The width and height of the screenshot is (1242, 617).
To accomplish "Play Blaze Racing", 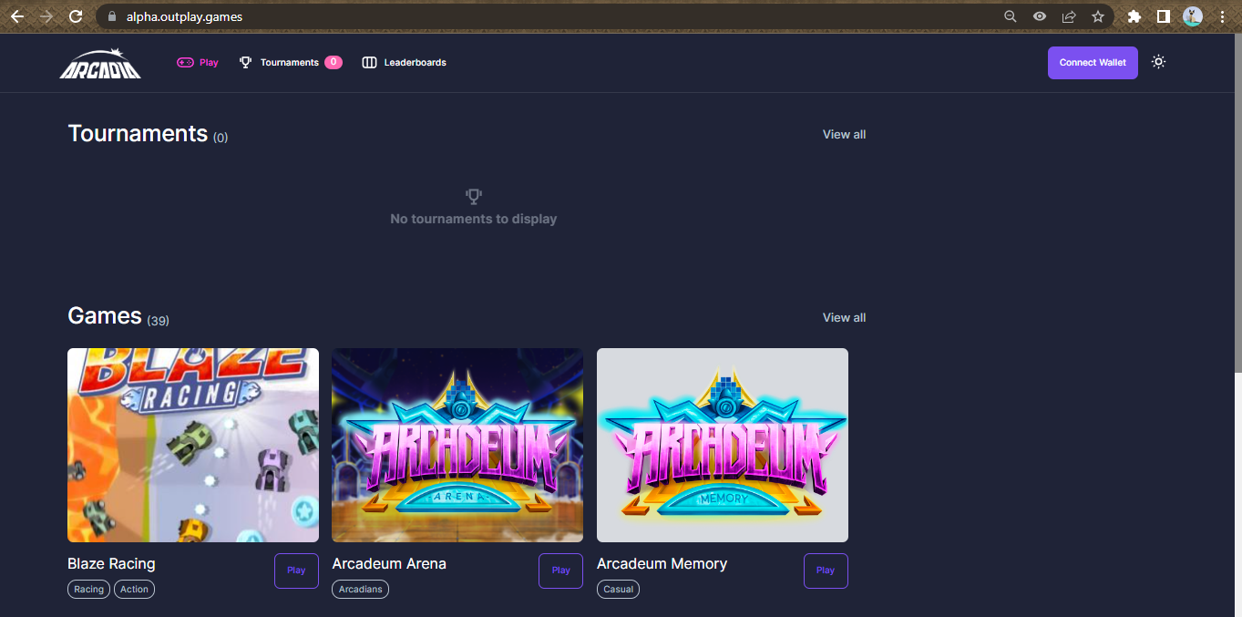I will [x=296, y=571].
